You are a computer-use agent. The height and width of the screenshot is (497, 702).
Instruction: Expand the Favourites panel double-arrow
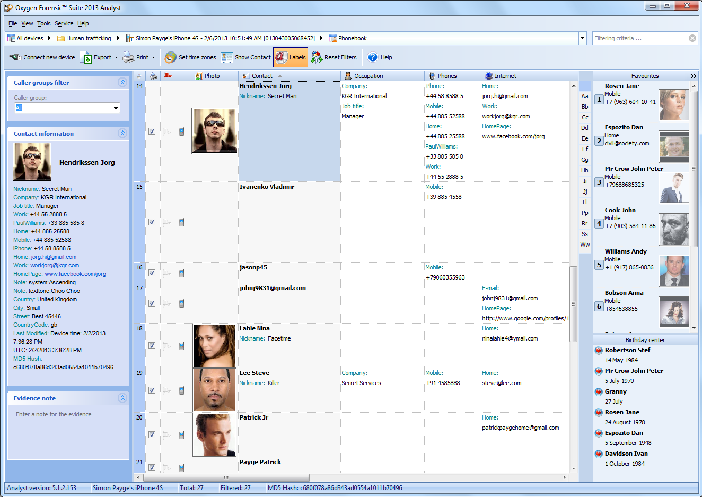click(694, 76)
